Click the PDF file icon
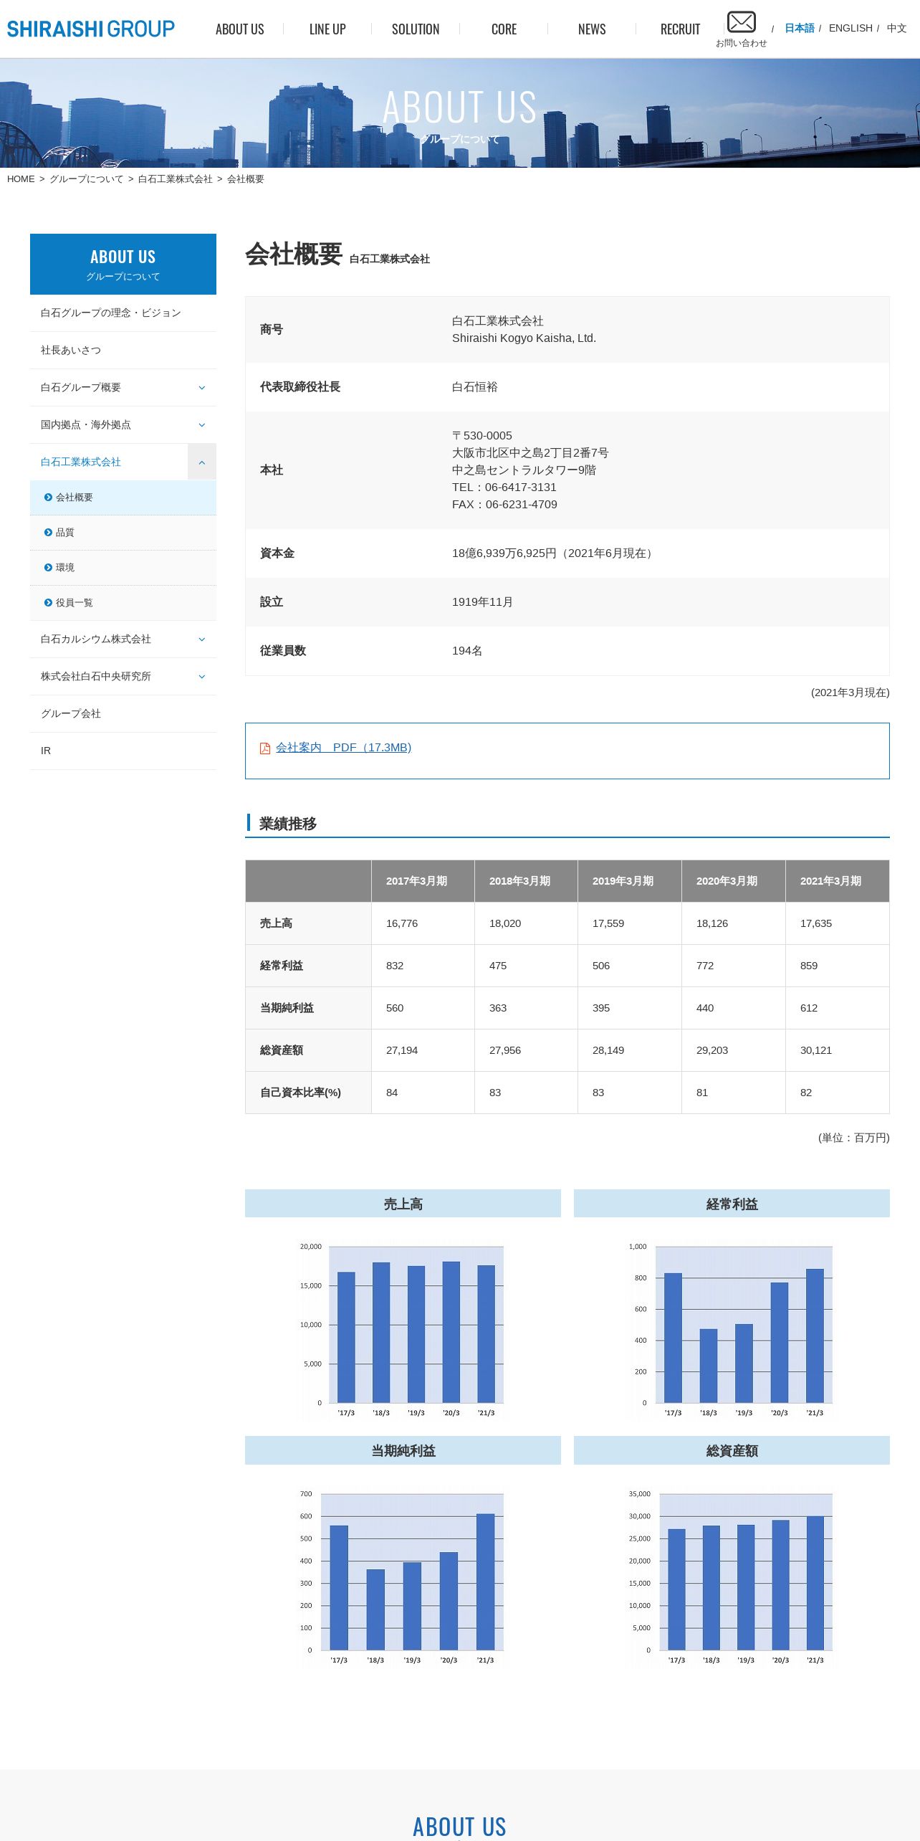The width and height of the screenshot is (920, 1841). (265, 748)
